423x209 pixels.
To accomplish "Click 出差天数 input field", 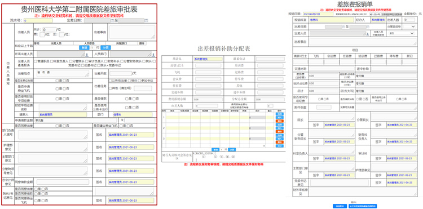I will (x=121, y=73).
